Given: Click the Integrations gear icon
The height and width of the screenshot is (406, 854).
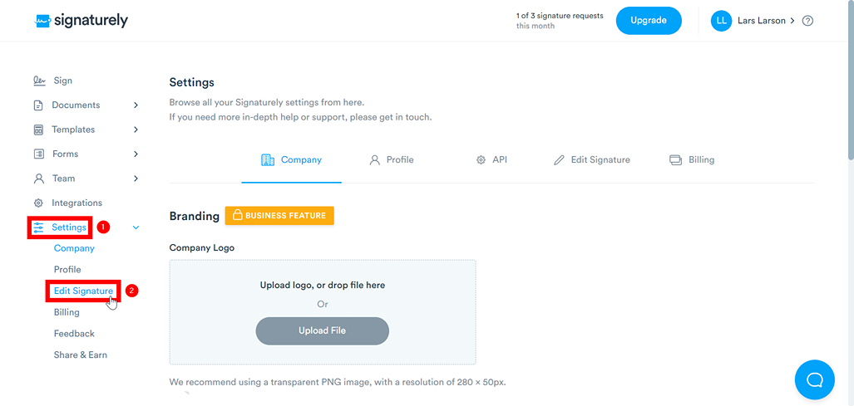Looking at the screenshot, I should (x=38, y=203).
